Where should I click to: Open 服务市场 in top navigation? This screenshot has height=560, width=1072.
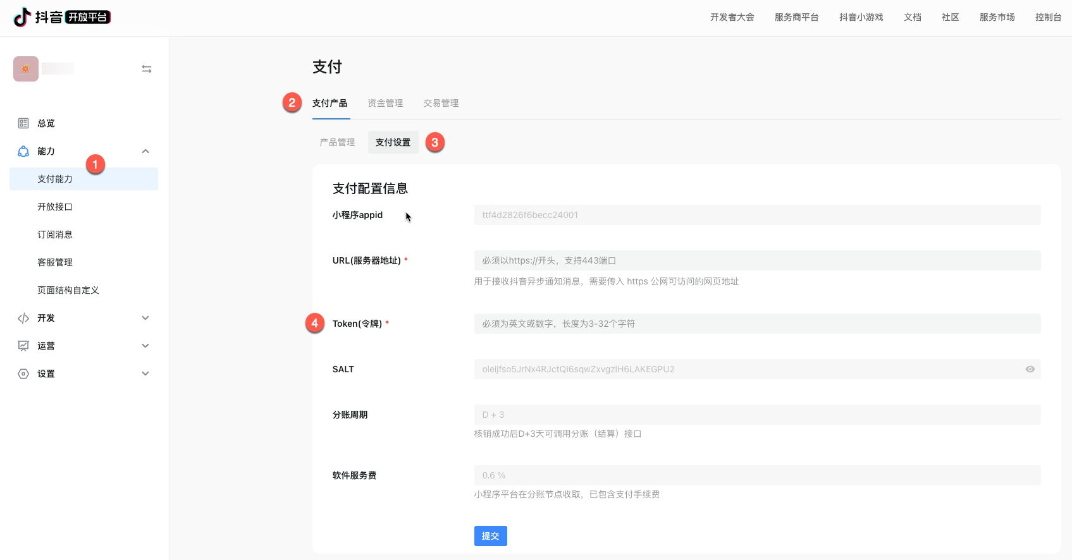pyautogui.click(x=997, y=17)
